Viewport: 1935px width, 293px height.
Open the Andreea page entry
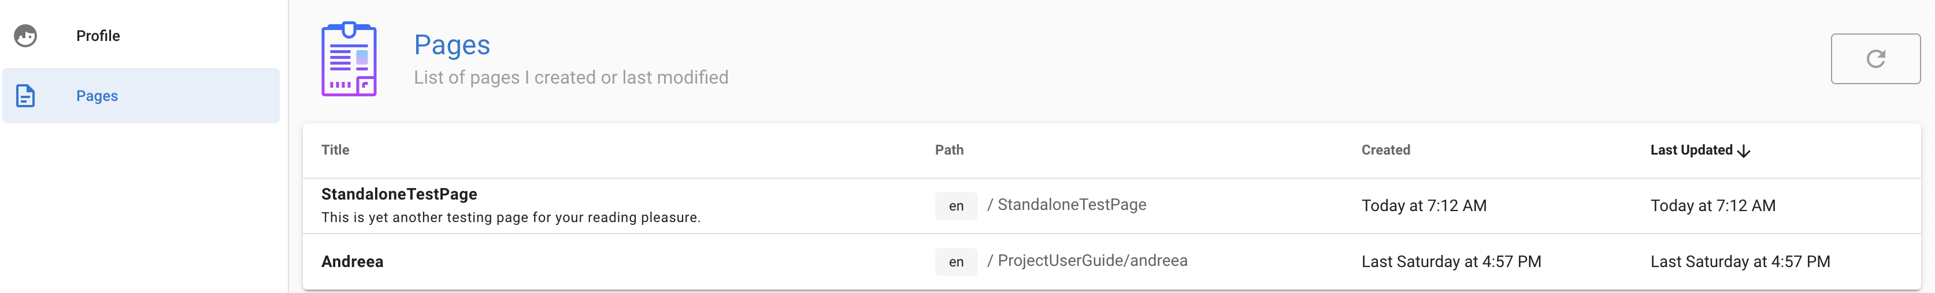[353, 261]
